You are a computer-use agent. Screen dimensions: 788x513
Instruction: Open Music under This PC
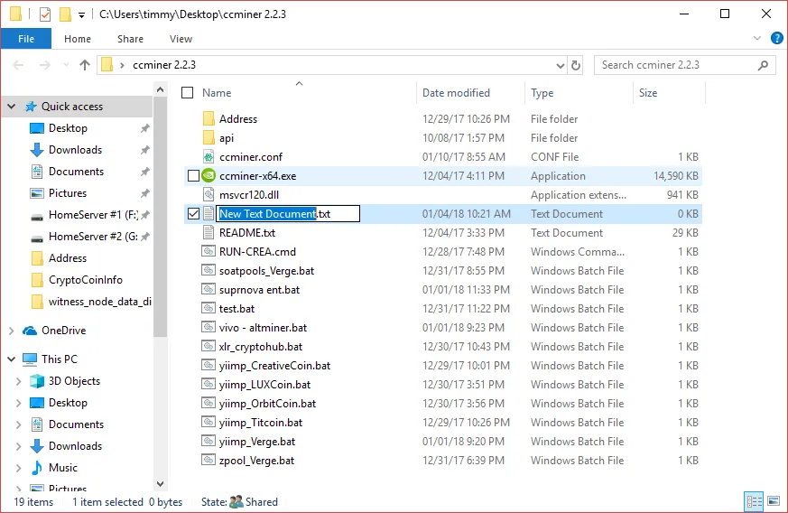click(63, 468)
